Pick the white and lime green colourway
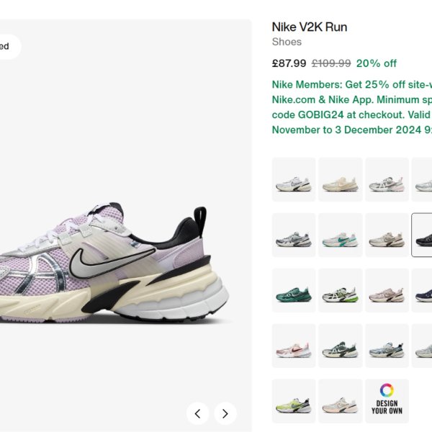Screen dimensions: 432x432 pyautogui.click(x=341, y=290)
